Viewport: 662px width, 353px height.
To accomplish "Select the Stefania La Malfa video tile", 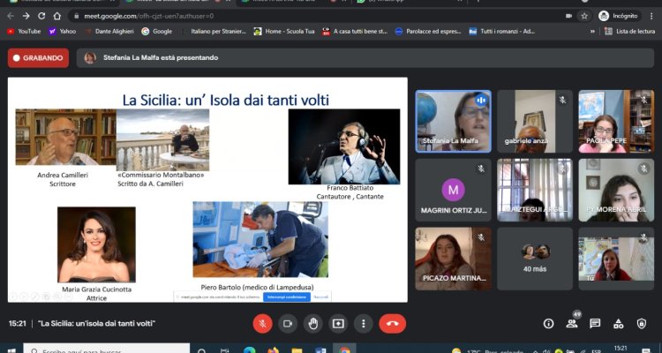I will point(453,121).
